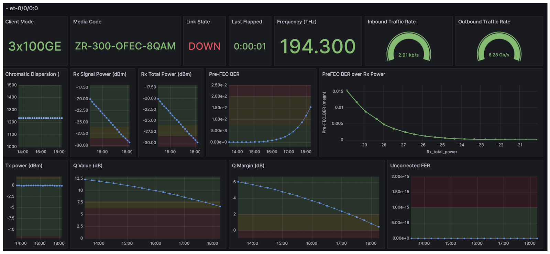Select the Q Value (dB) panel title

(88, 166)
